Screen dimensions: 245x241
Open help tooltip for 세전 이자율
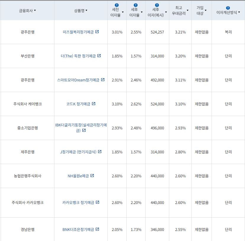(x=117, y=5)
